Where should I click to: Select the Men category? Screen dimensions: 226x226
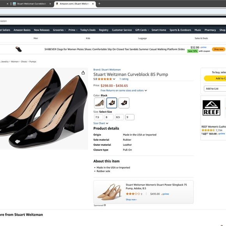tap(35, 38)
